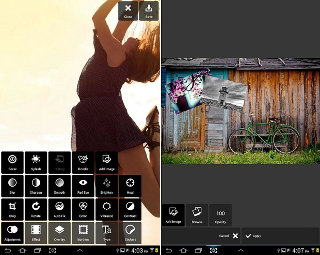Select the Sharpen tool
This screenshot has width=320, height=255.
point(36,186)
